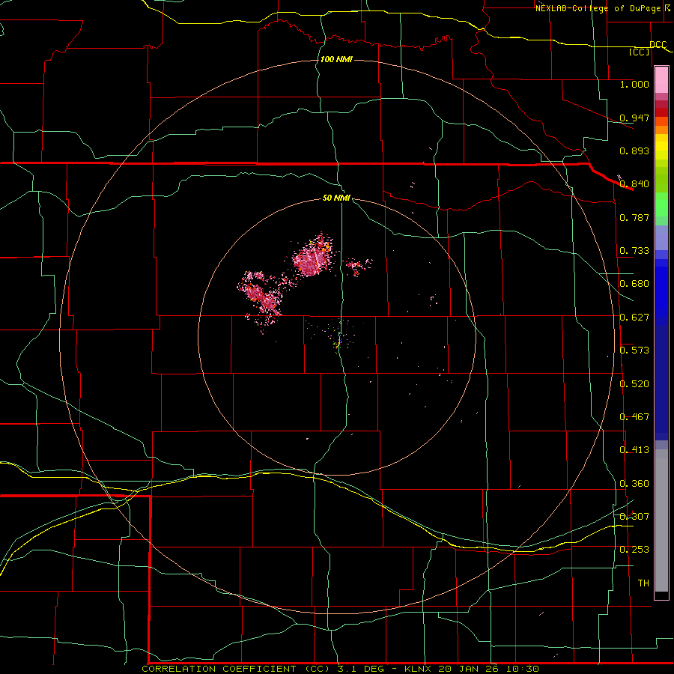Image resolution: width=674 pixels, height=674 pixels.
Task: Click the 1.000 scale value
Action: [634, 84]
